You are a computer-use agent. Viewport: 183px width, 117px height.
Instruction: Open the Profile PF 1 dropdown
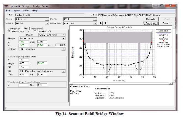click(x=95, y=19)
